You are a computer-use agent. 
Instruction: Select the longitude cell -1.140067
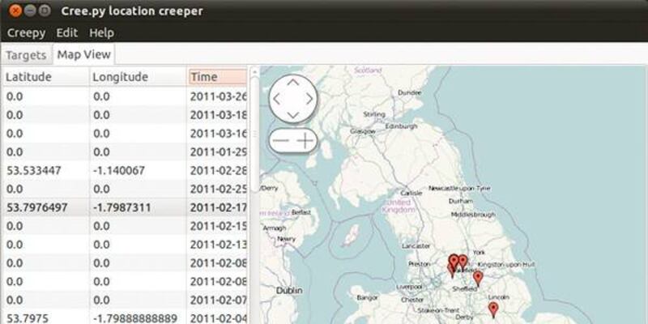119,170
